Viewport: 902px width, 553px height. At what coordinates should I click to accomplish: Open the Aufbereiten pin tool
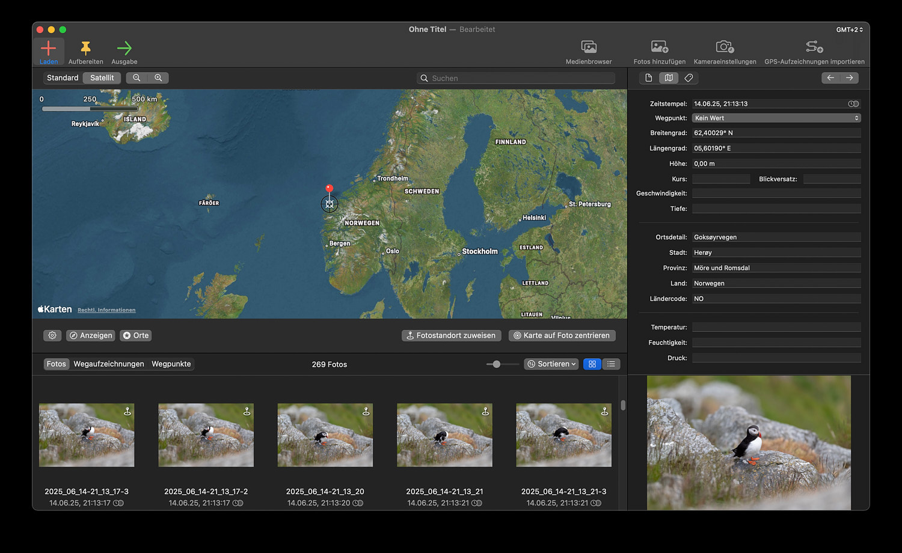pyautogui.click(x=85, y=52)
